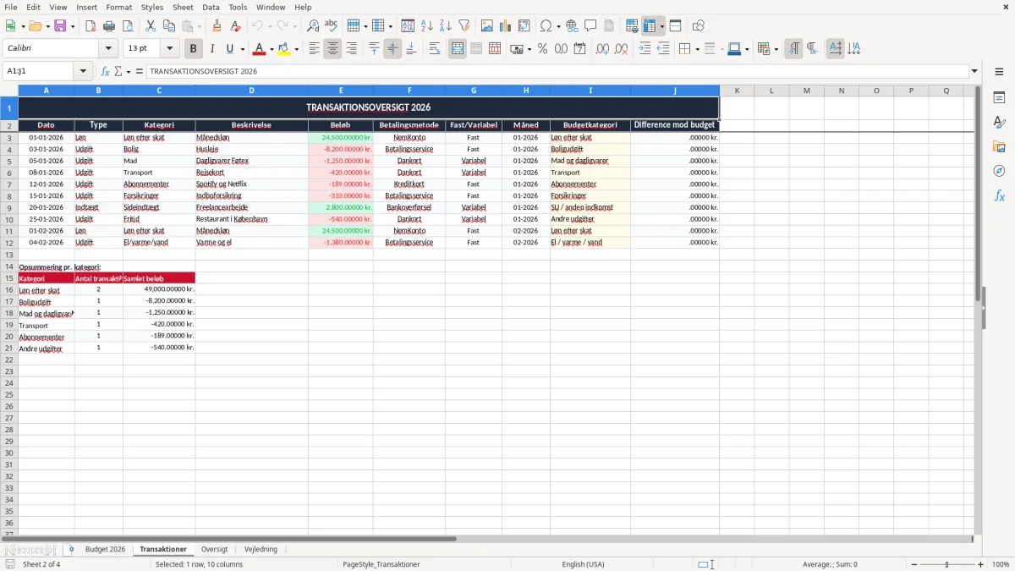1015x571 pixels.
Task: Insert a hyperlink
Action: coord(572,26)
